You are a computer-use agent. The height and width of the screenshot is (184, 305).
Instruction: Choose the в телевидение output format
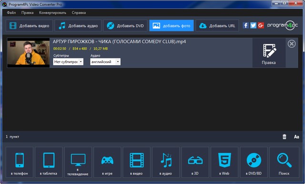pos(78,162)
